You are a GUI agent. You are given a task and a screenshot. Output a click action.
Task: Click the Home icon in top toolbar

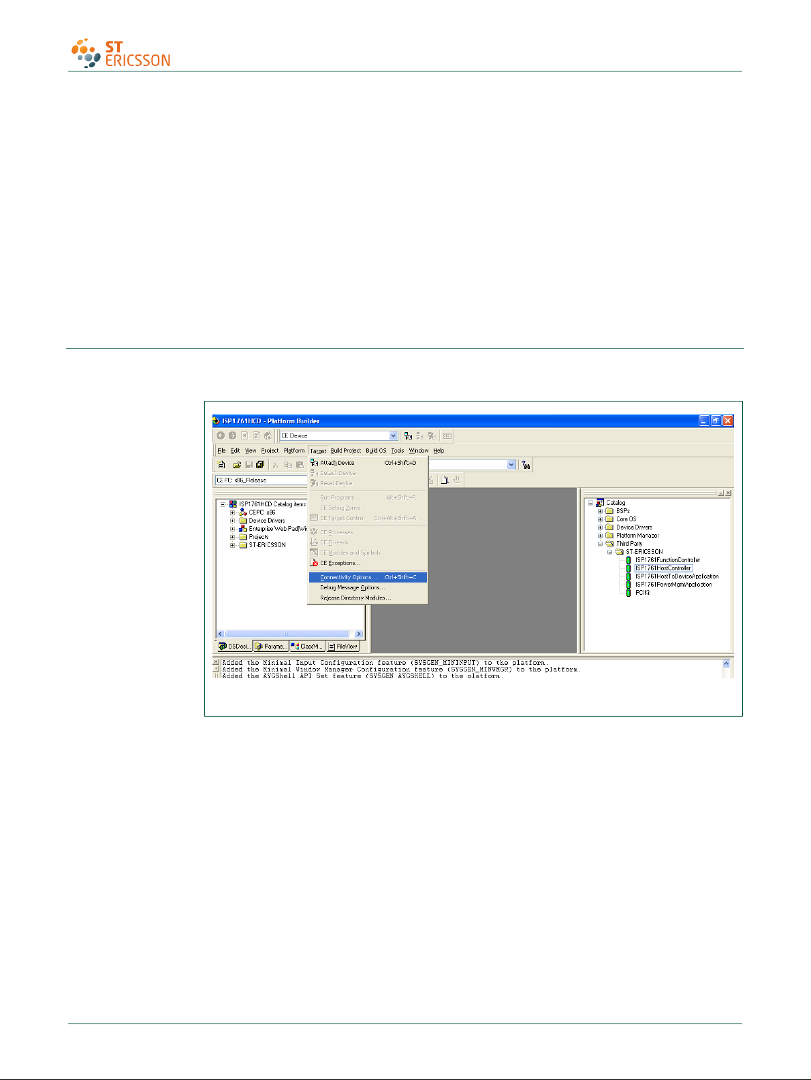coord(268,436)
